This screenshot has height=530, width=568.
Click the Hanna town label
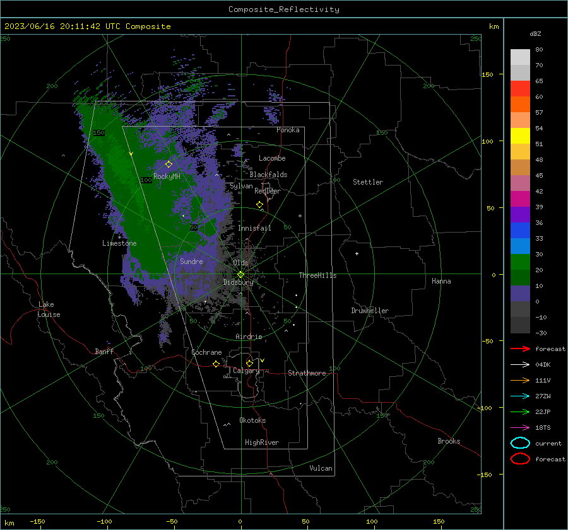[441, 281]
